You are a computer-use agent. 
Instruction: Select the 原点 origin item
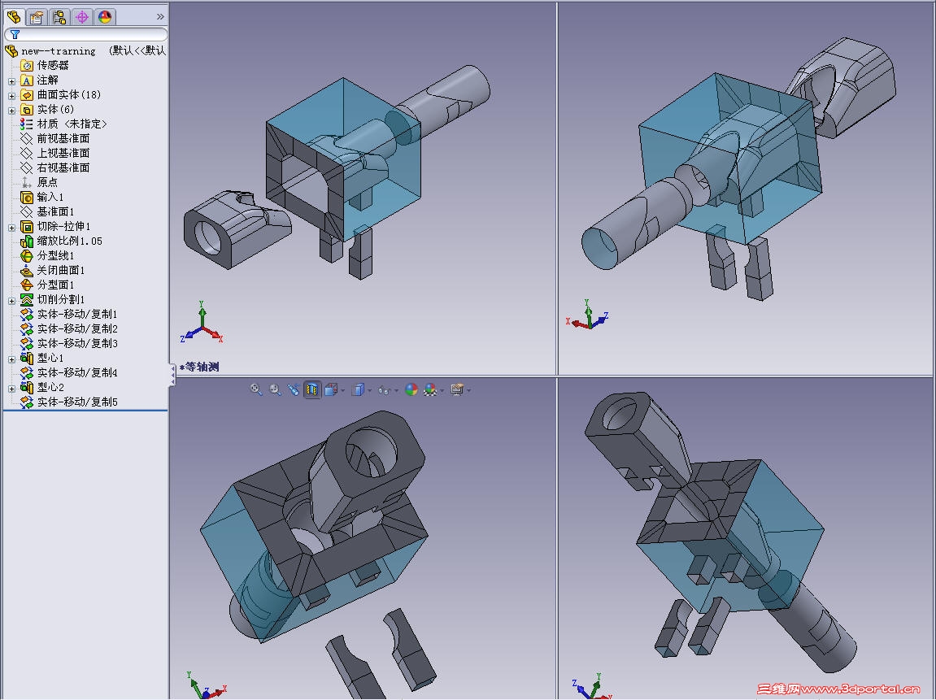click(x=47, y=182)
